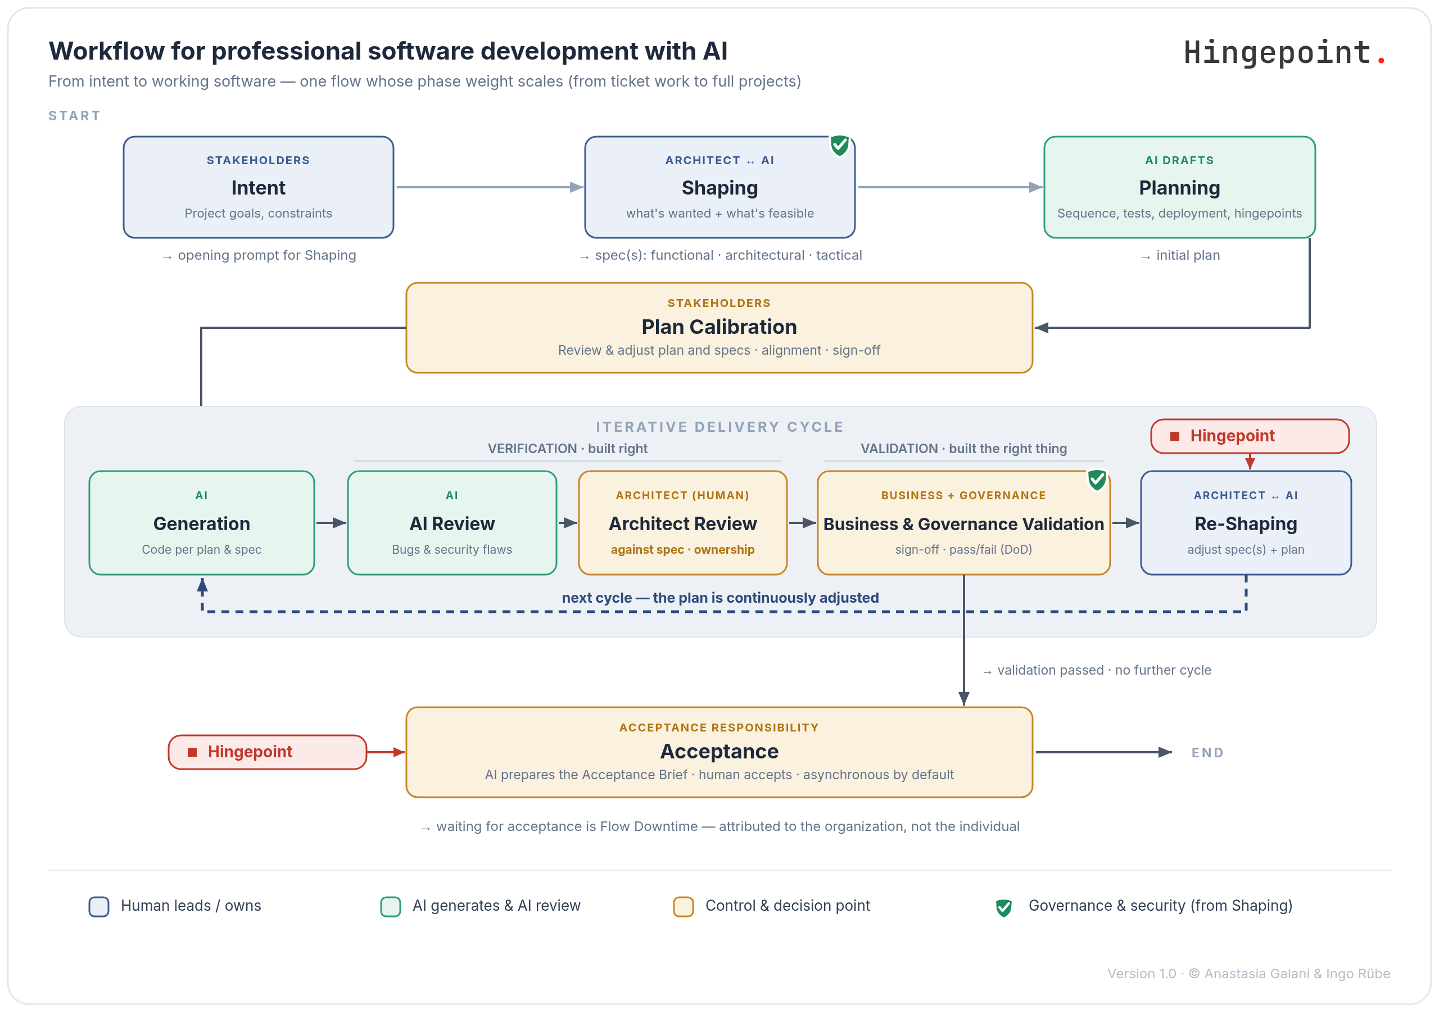Select the Planning box
This screenshot has height=1012, width=1439.
(1179, 187)
